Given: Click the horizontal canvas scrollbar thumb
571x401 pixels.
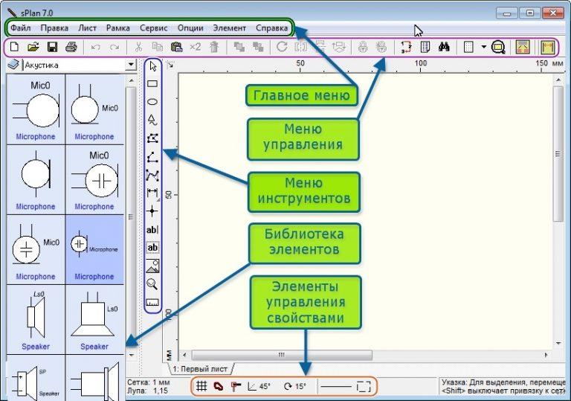Looking at the screenshot, I should [x=282, y=355].
